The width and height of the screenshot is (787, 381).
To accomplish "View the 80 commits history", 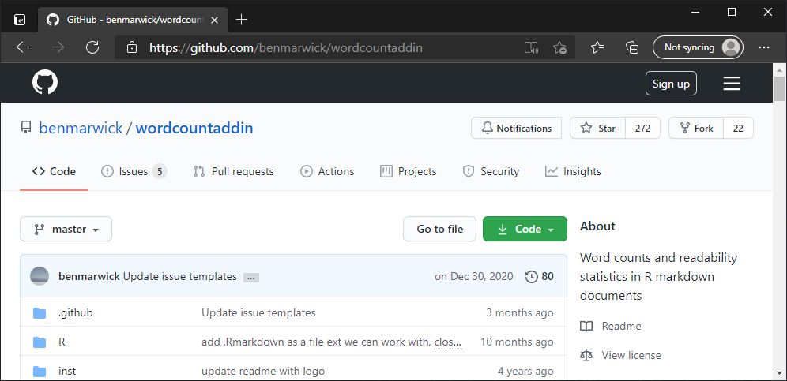I will point(540,276).
